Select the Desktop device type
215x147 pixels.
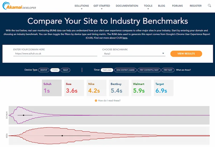point(44,70)
